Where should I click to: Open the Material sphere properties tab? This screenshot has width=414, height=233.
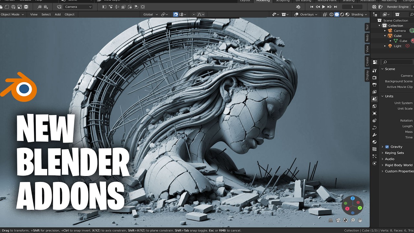(x=375, y=142)
